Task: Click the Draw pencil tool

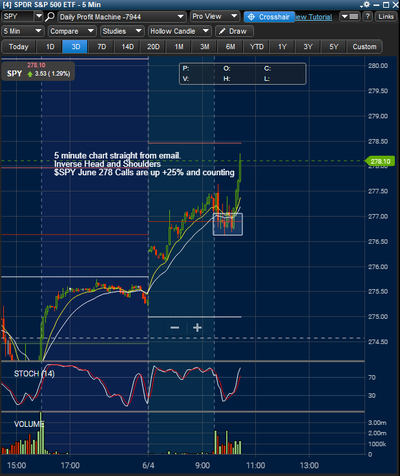Action: 234,31
